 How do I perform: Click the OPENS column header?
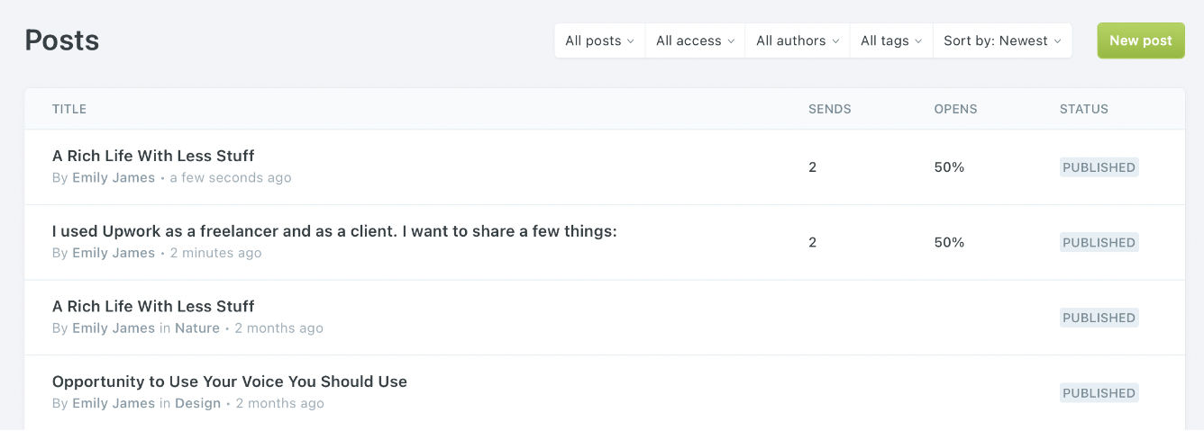point(955,109)
